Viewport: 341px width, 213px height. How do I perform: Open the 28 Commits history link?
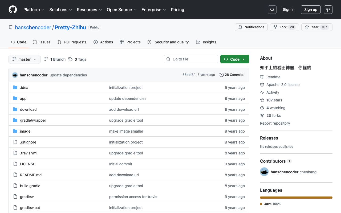coord(232,75)
